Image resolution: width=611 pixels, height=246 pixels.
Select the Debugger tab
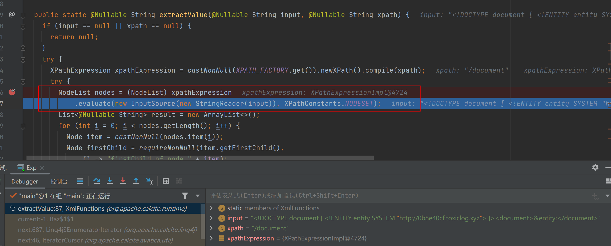(x=24, y=181)
